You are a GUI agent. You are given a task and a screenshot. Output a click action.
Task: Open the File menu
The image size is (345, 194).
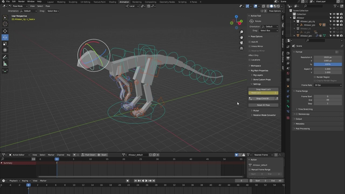8,2
